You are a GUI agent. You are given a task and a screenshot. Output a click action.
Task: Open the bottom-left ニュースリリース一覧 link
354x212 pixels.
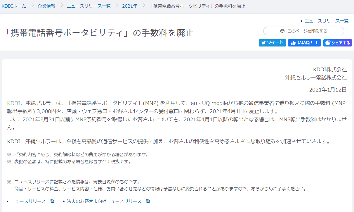tap(33, 201)
